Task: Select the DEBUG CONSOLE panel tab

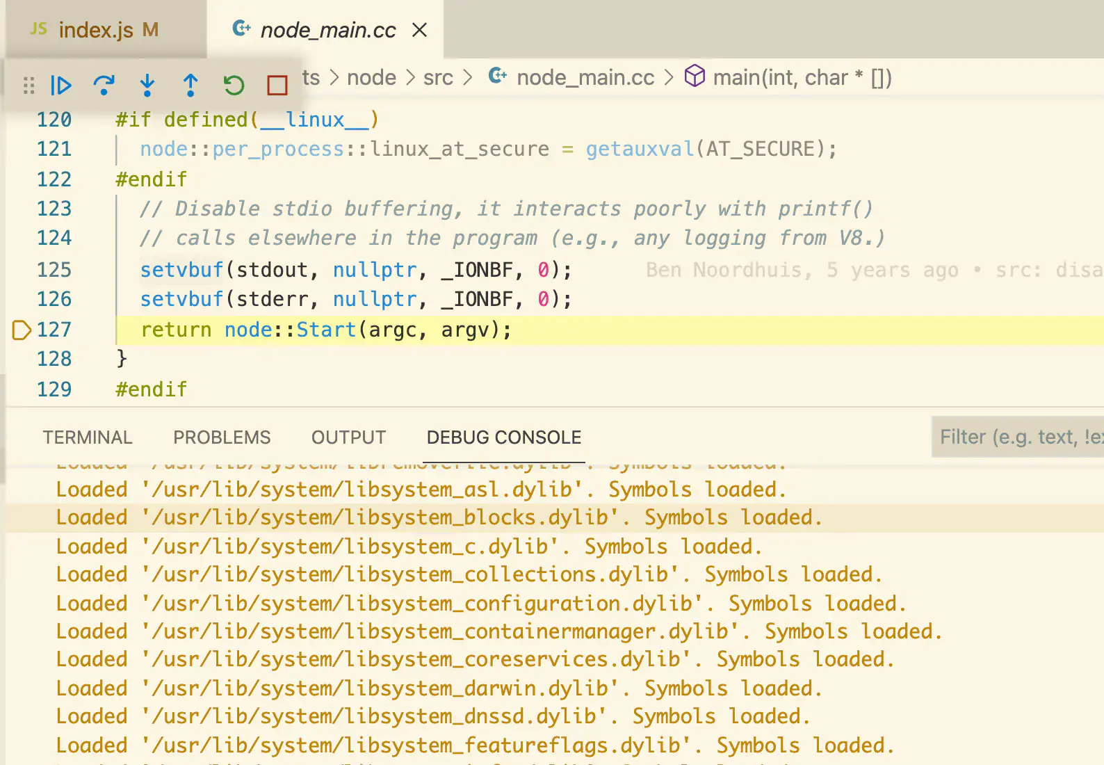Action: click(504, 437)
